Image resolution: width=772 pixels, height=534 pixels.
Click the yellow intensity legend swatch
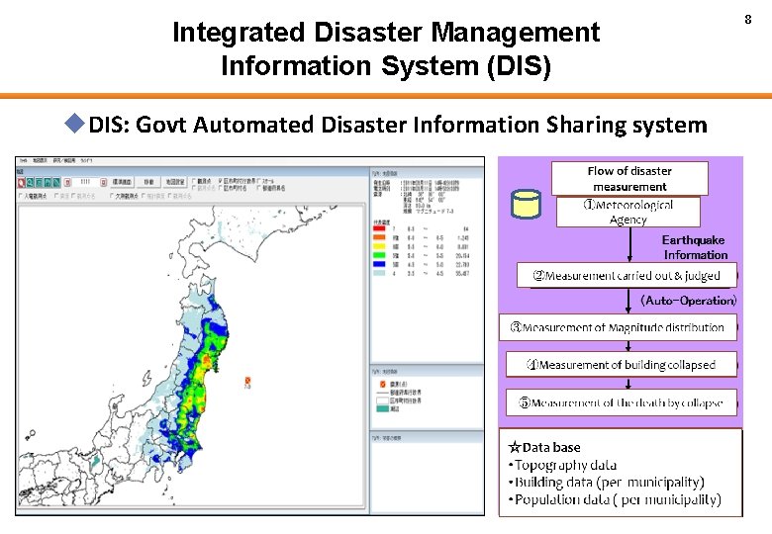(x=379, y=246)
